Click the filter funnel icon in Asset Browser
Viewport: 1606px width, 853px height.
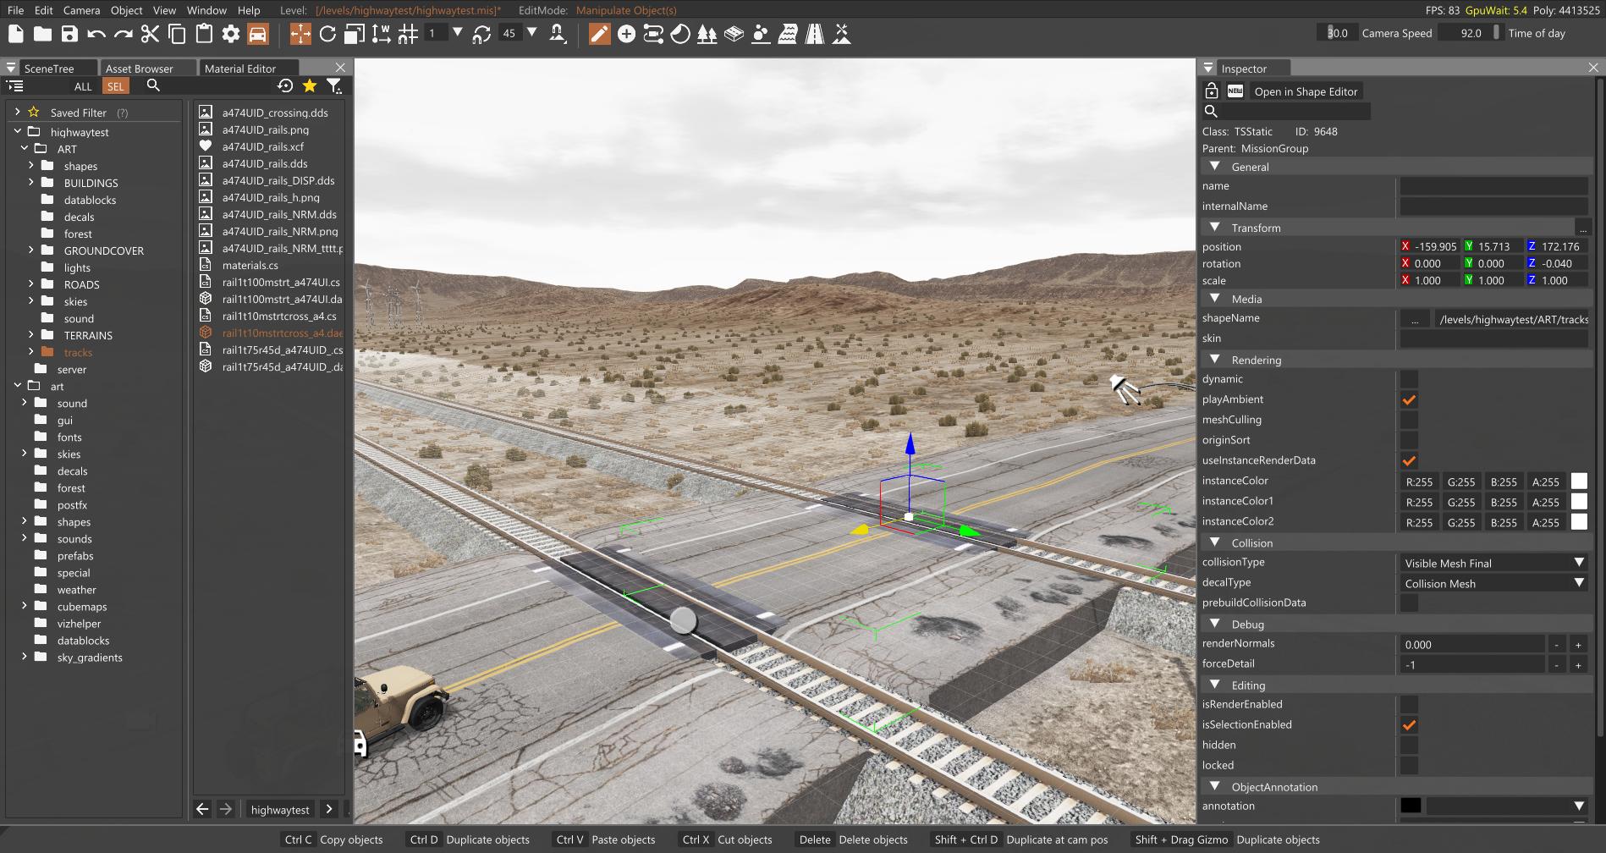click(x=334, y=85)
